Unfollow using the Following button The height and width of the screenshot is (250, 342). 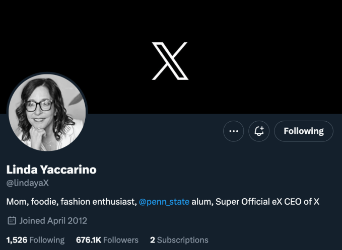click(303, 131)
